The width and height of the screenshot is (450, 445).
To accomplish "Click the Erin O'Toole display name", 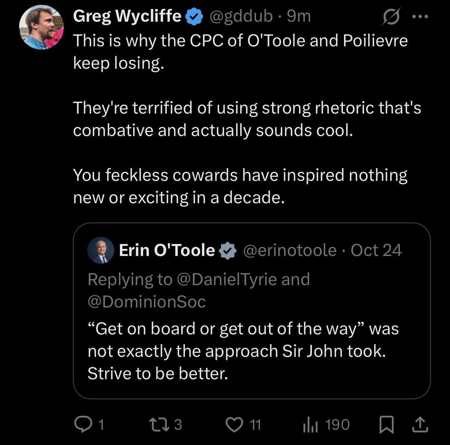I will [166, 250].
